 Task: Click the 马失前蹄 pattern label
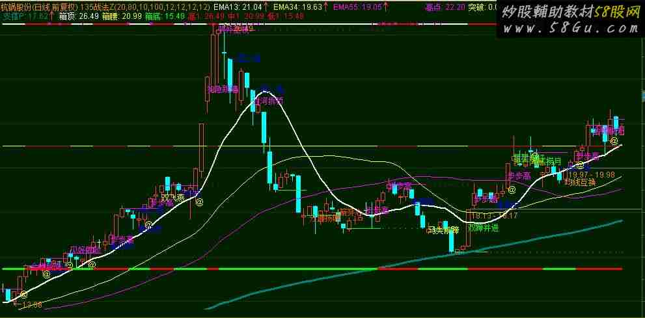pos(443,230)
